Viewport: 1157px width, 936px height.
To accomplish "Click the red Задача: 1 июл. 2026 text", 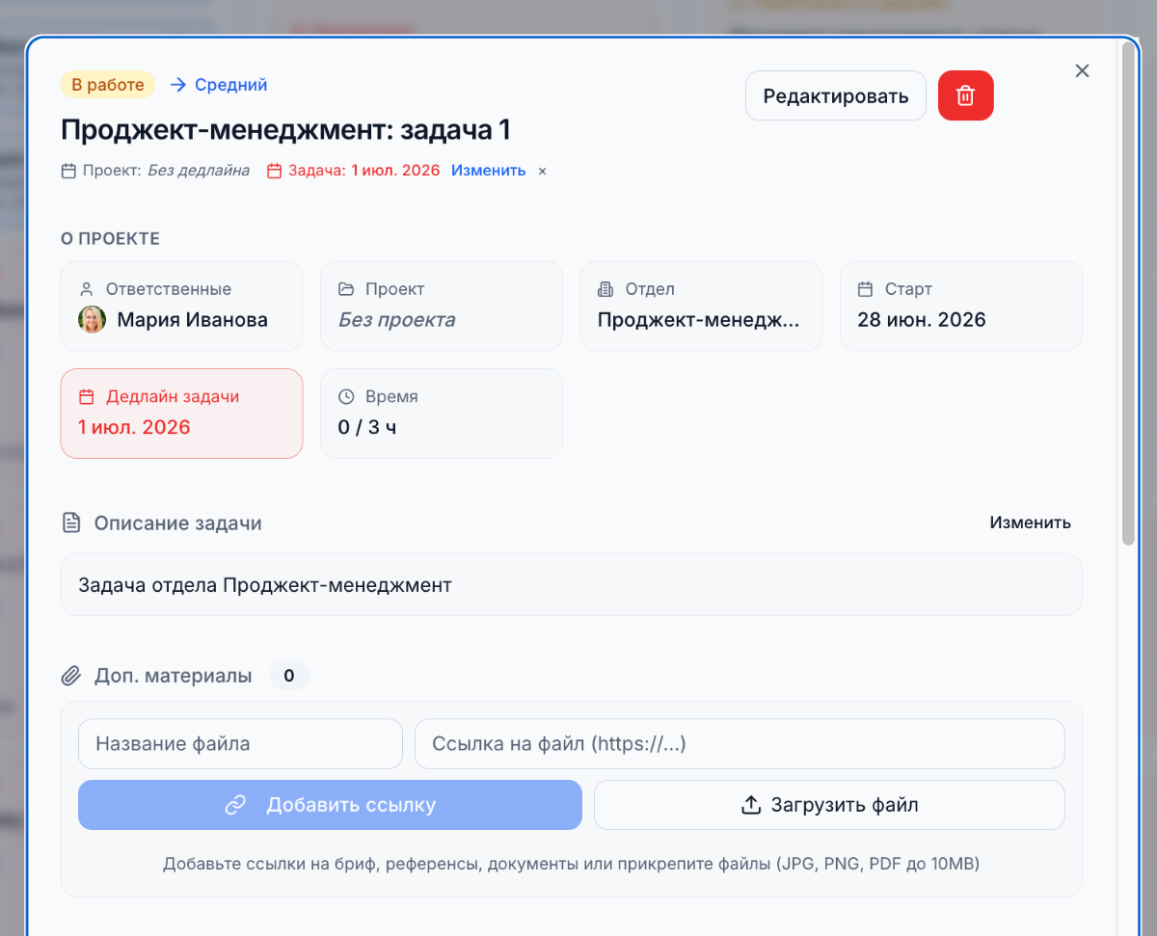I will [x=363, y=171].
